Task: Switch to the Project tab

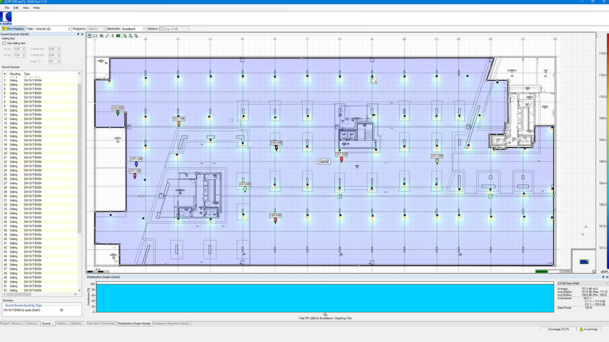Action: (5, 323)
